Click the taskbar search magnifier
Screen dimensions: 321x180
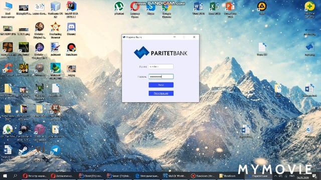pyautogui.click(x=15, y=175)
